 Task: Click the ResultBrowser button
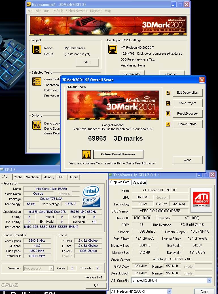click(x=187, y=114)
